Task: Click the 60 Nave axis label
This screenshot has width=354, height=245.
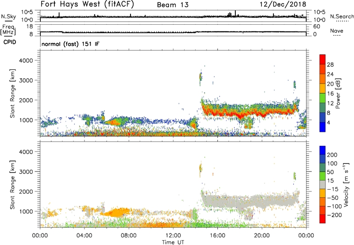Action: click(x=316, y=27)
